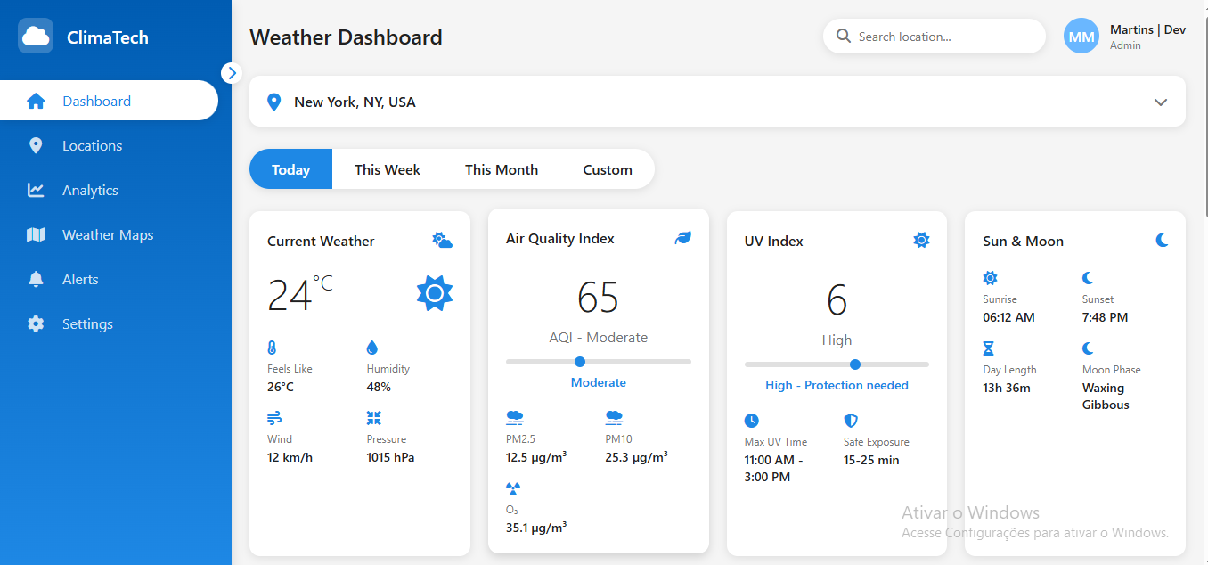Click the ClimaTech cloud logo icon

(x=36, y=37)
